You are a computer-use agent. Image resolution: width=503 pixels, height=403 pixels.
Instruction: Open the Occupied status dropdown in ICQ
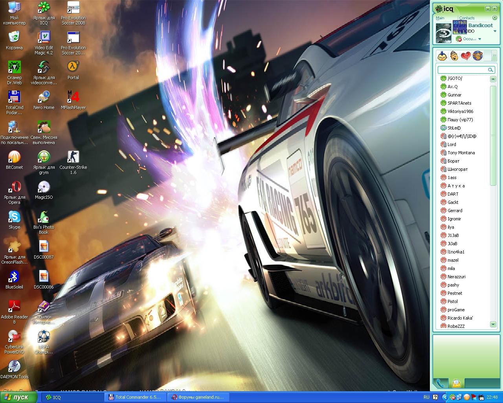pos(468,39)
